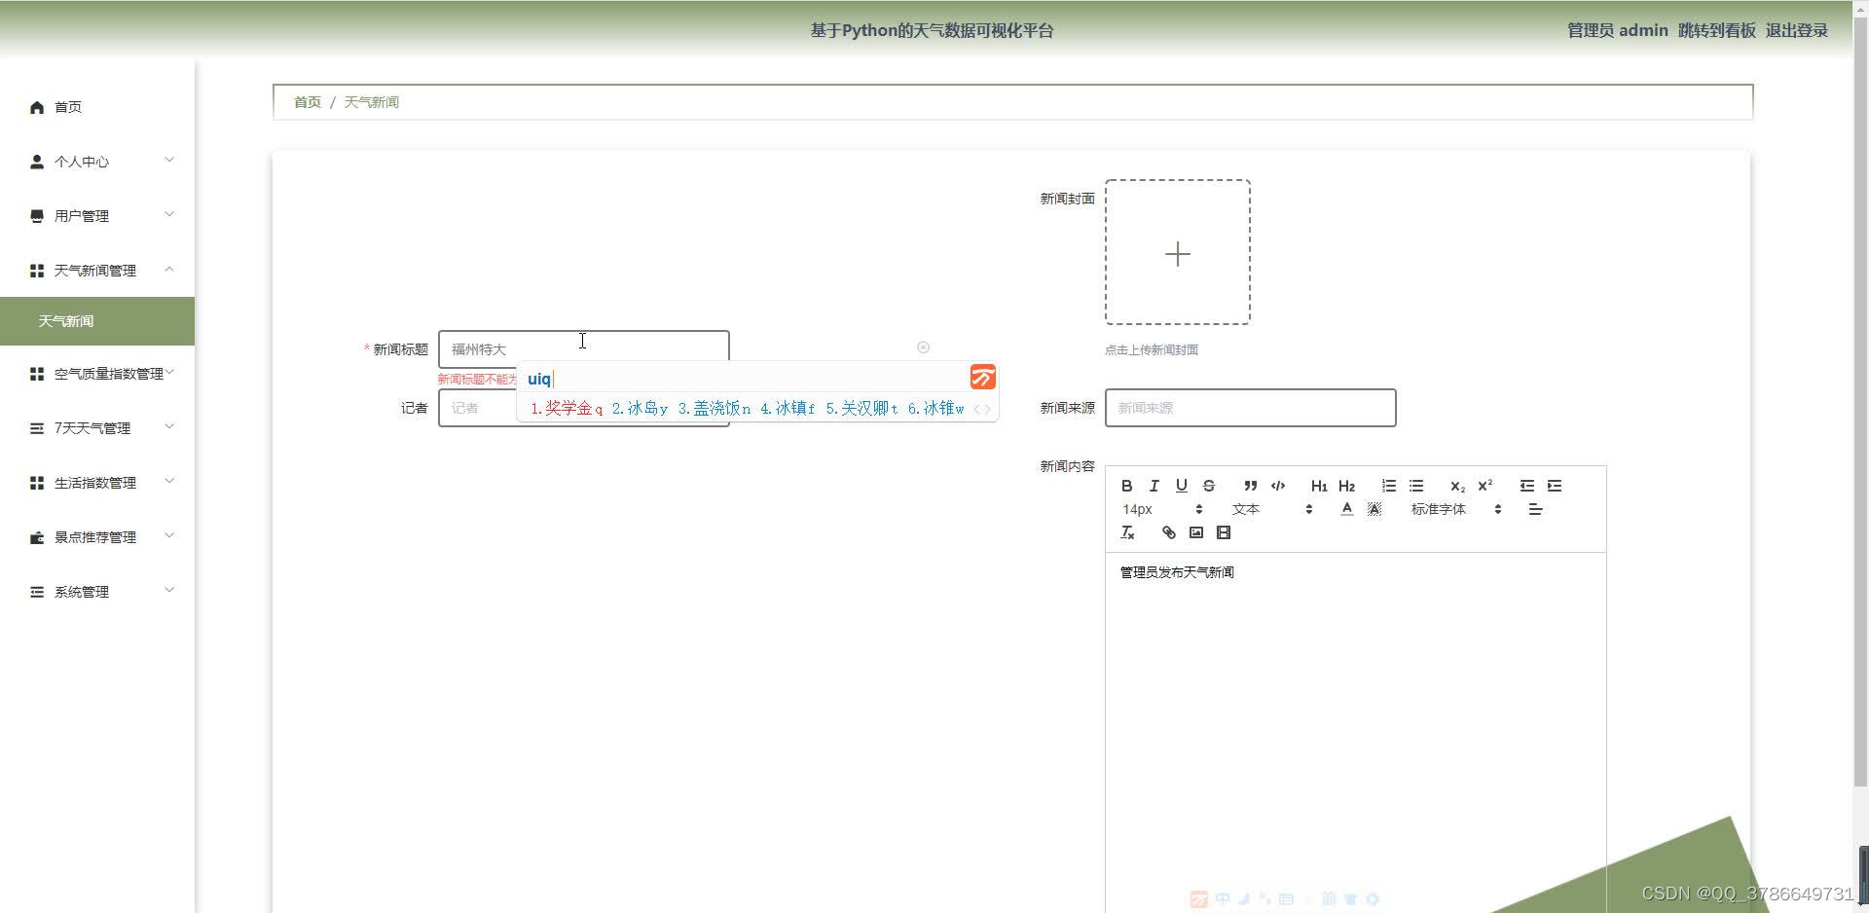Expand the 系统管理 menu
Screen dimensions: 1869x913
97,592
